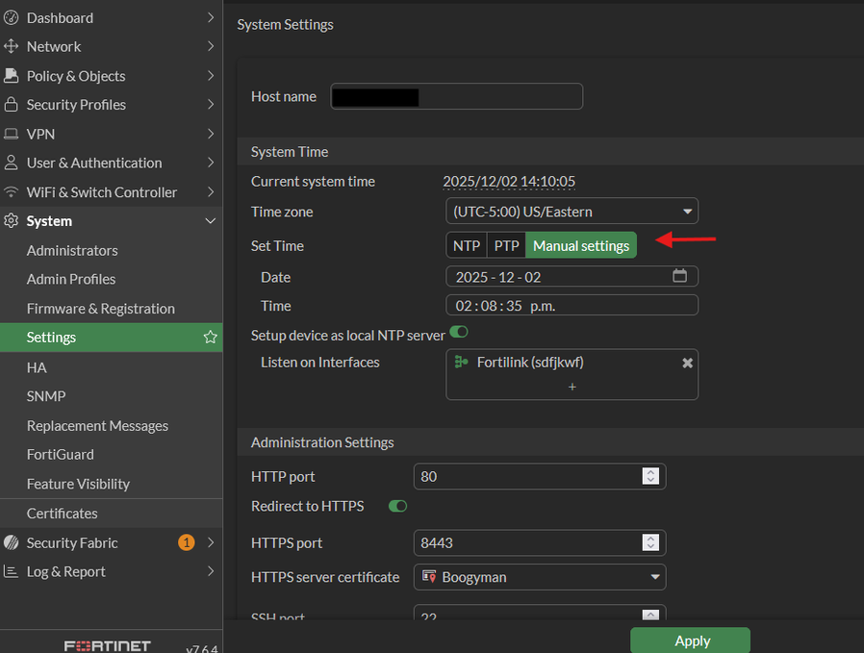Open the Administrators menu item
Image resolution: width=864 pixels, height=653 pixels.
[x=72, y=250]
